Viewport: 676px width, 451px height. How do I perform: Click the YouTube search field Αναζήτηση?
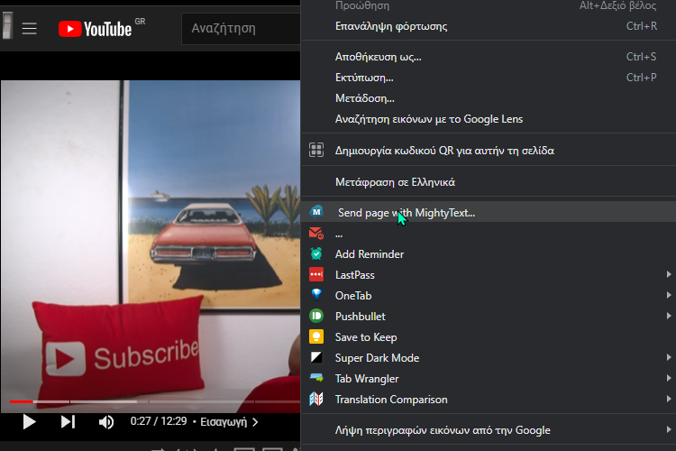click(241, 29)
